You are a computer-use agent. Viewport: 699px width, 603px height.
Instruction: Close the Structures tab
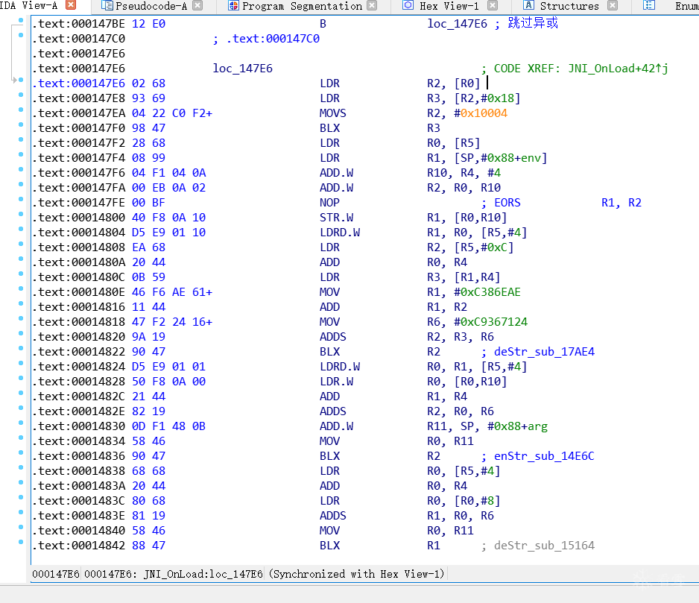[x=613, y=5]
